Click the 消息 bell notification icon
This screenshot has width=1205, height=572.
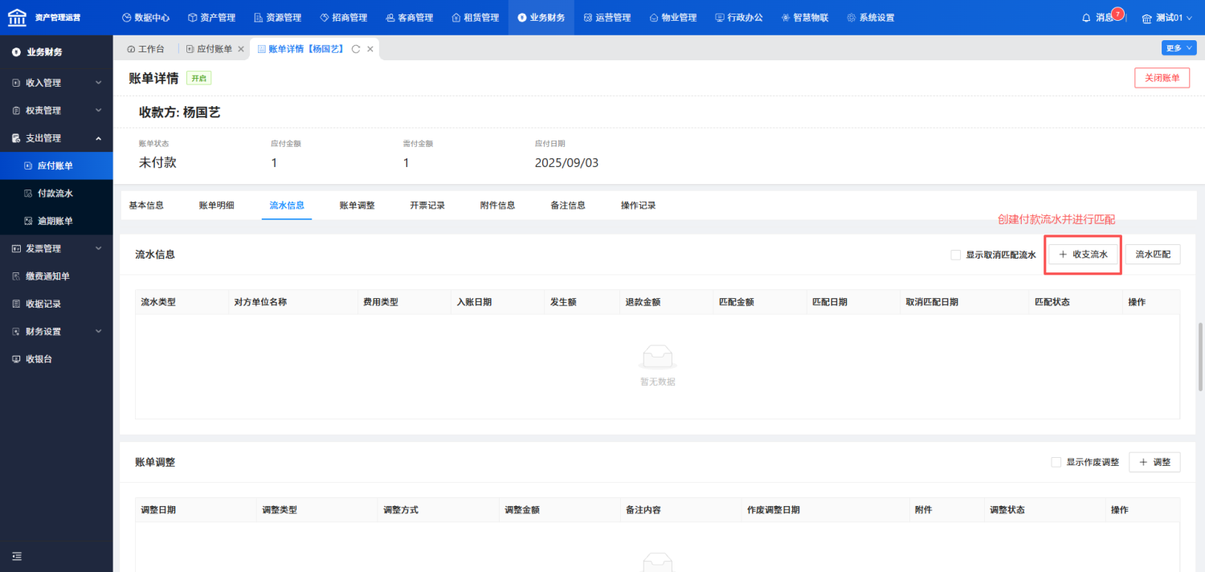click(1086, 18)
